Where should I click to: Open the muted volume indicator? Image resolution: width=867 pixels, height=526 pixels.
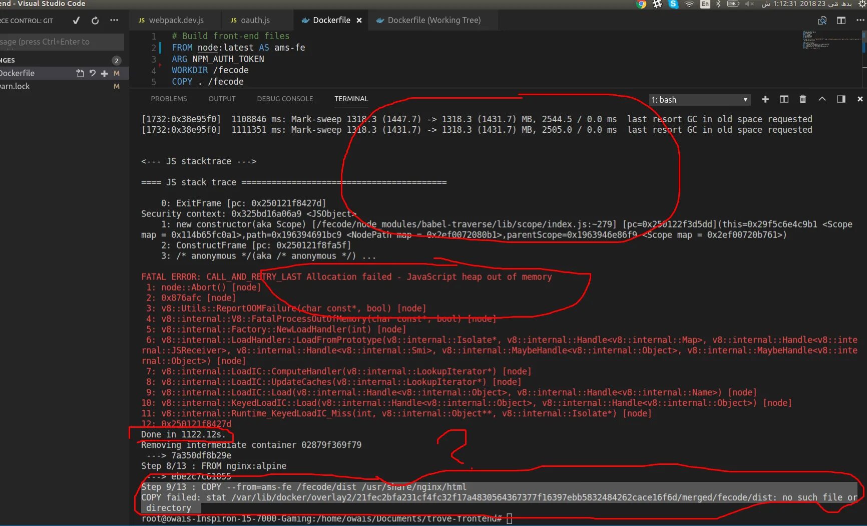click(x=749, y=4)
